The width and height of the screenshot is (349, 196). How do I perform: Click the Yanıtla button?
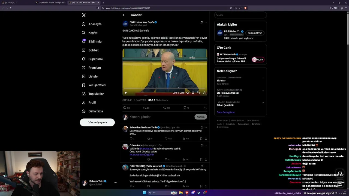[x=201, y=117]
